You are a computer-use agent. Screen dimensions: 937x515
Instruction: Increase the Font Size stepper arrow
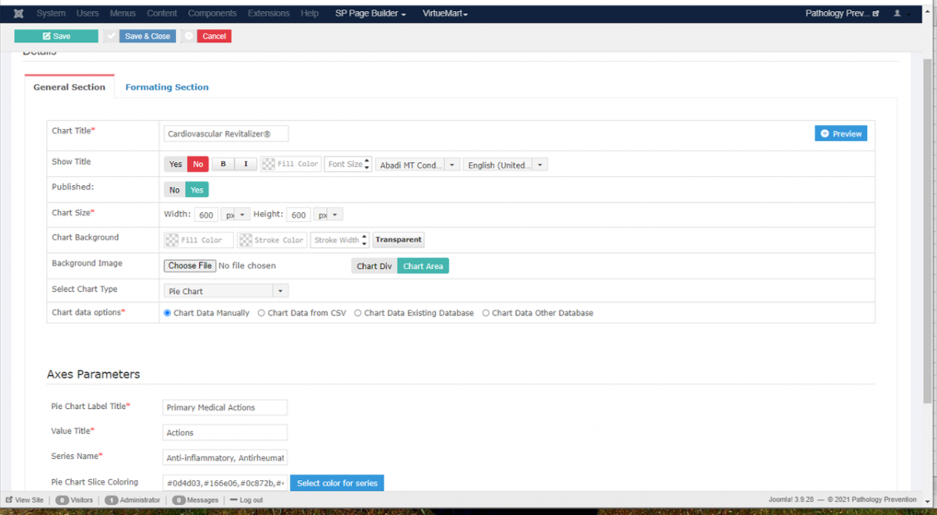(x=367, y=161)
